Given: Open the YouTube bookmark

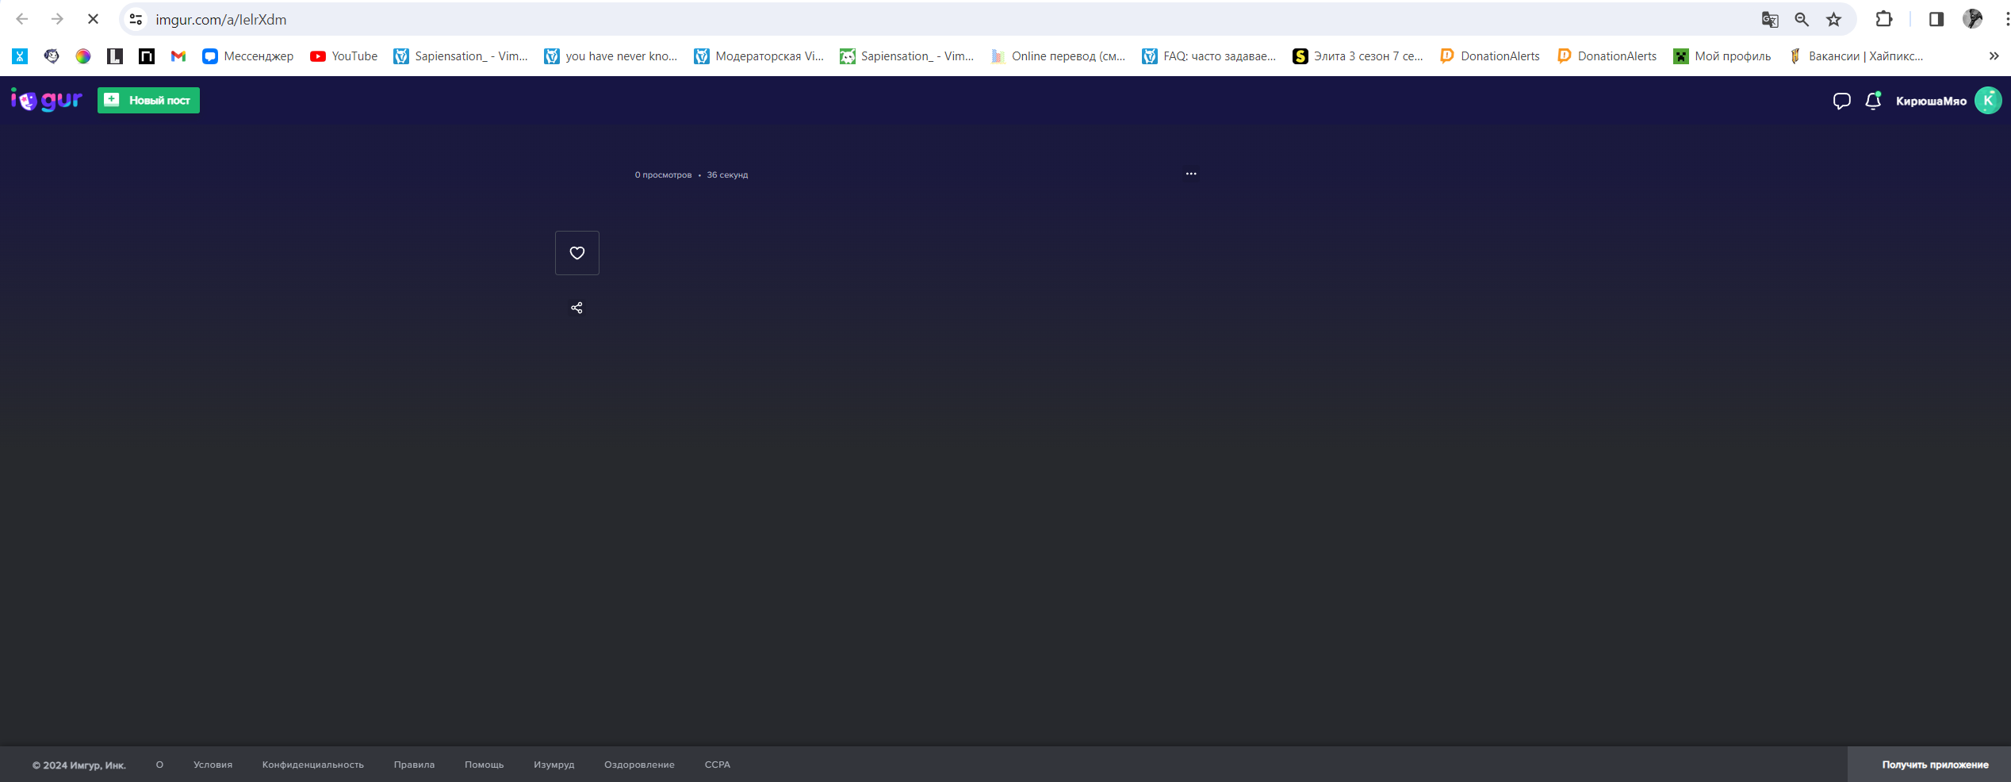Looking at the screenshot, I should tap(344, 56).
